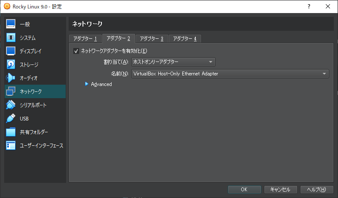Switch to the アダプター 4 tab
Image resolution: width=338 pixels, height=198 pixels.
[x=185, y=39]
